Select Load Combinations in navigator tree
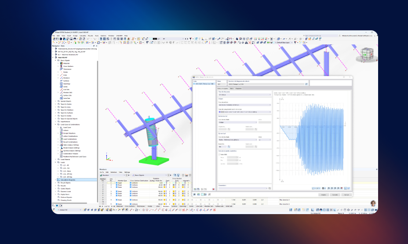 70,139
